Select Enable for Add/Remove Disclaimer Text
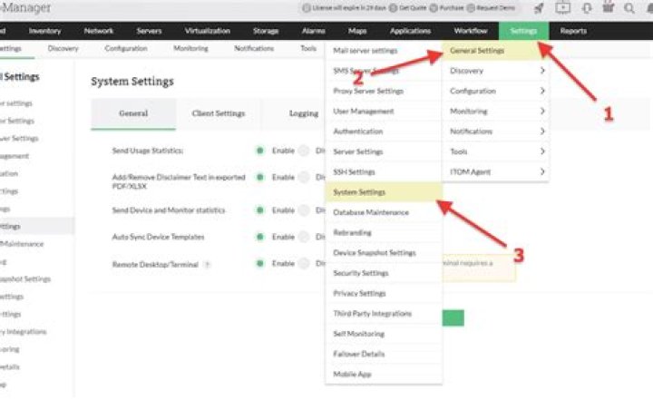 (260, 177)
